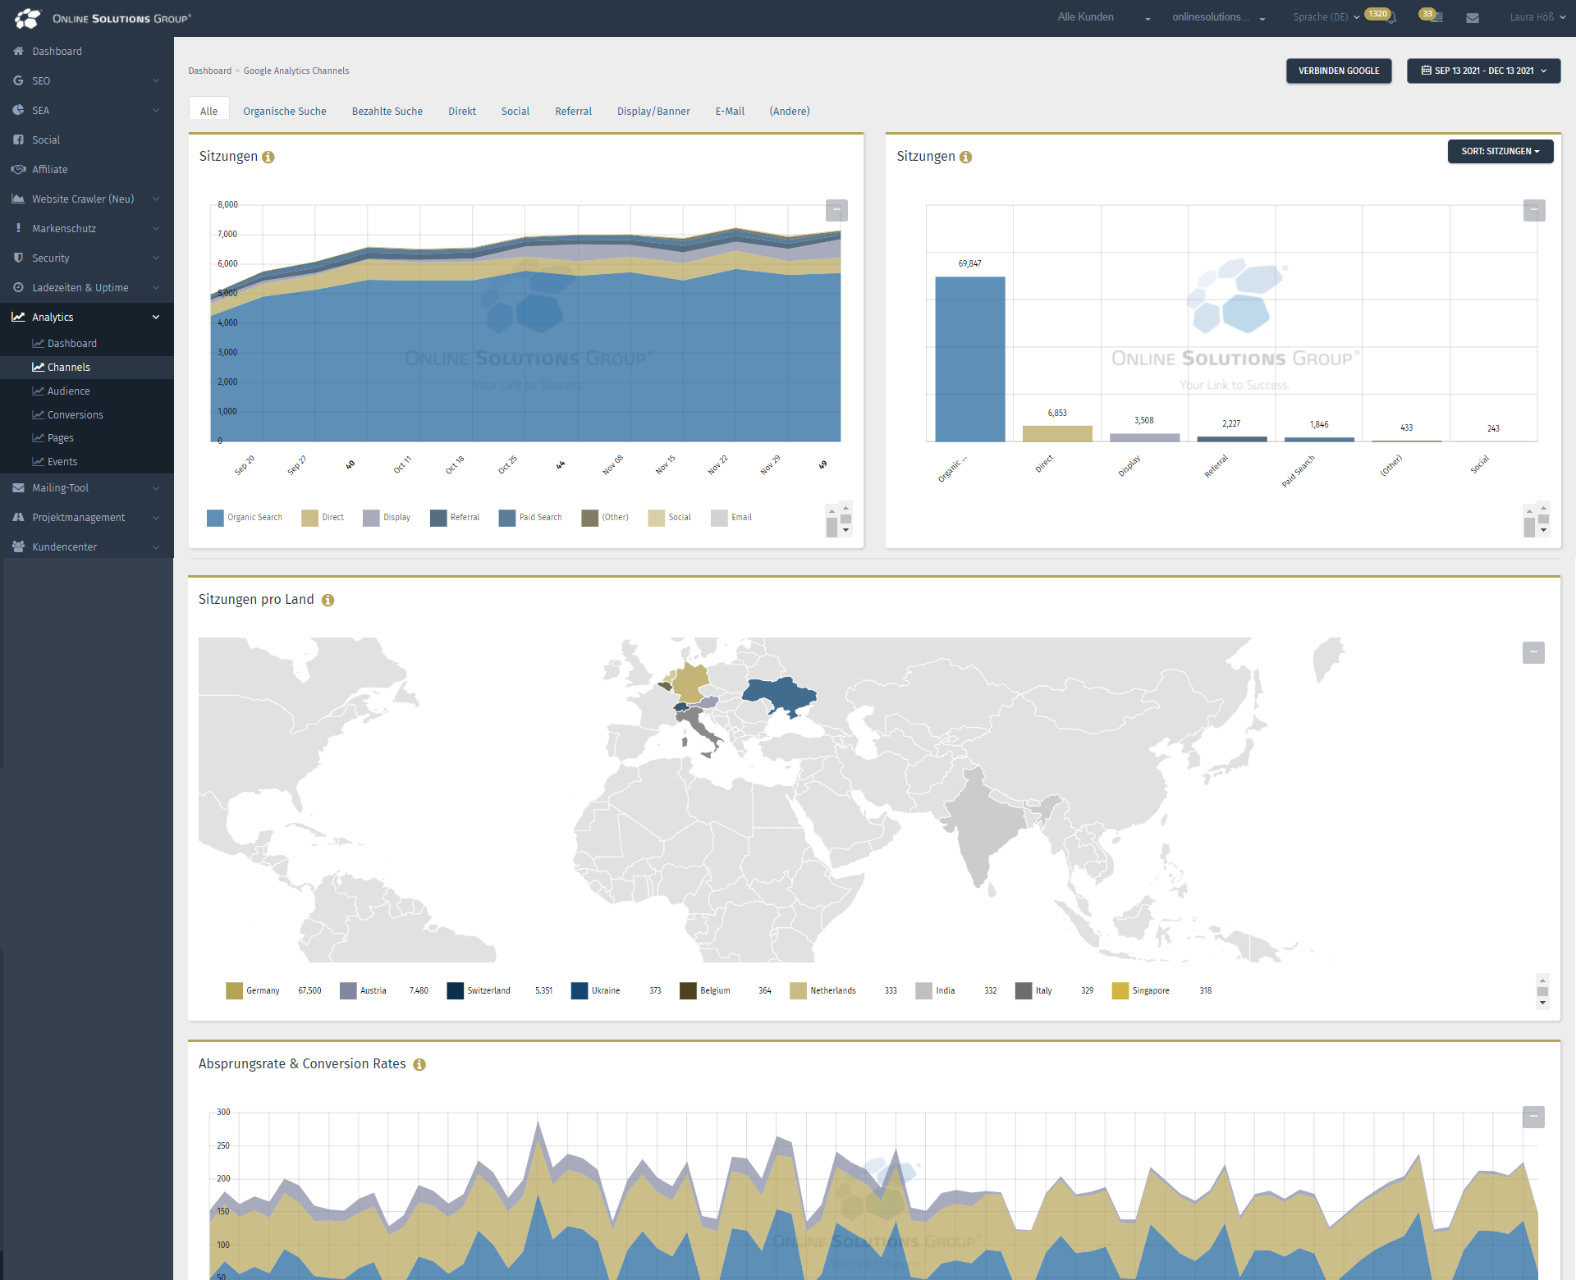Open the Social section via its Facebook icon
Screen dimensions: 1576x1280
click(x=18, y=139)
